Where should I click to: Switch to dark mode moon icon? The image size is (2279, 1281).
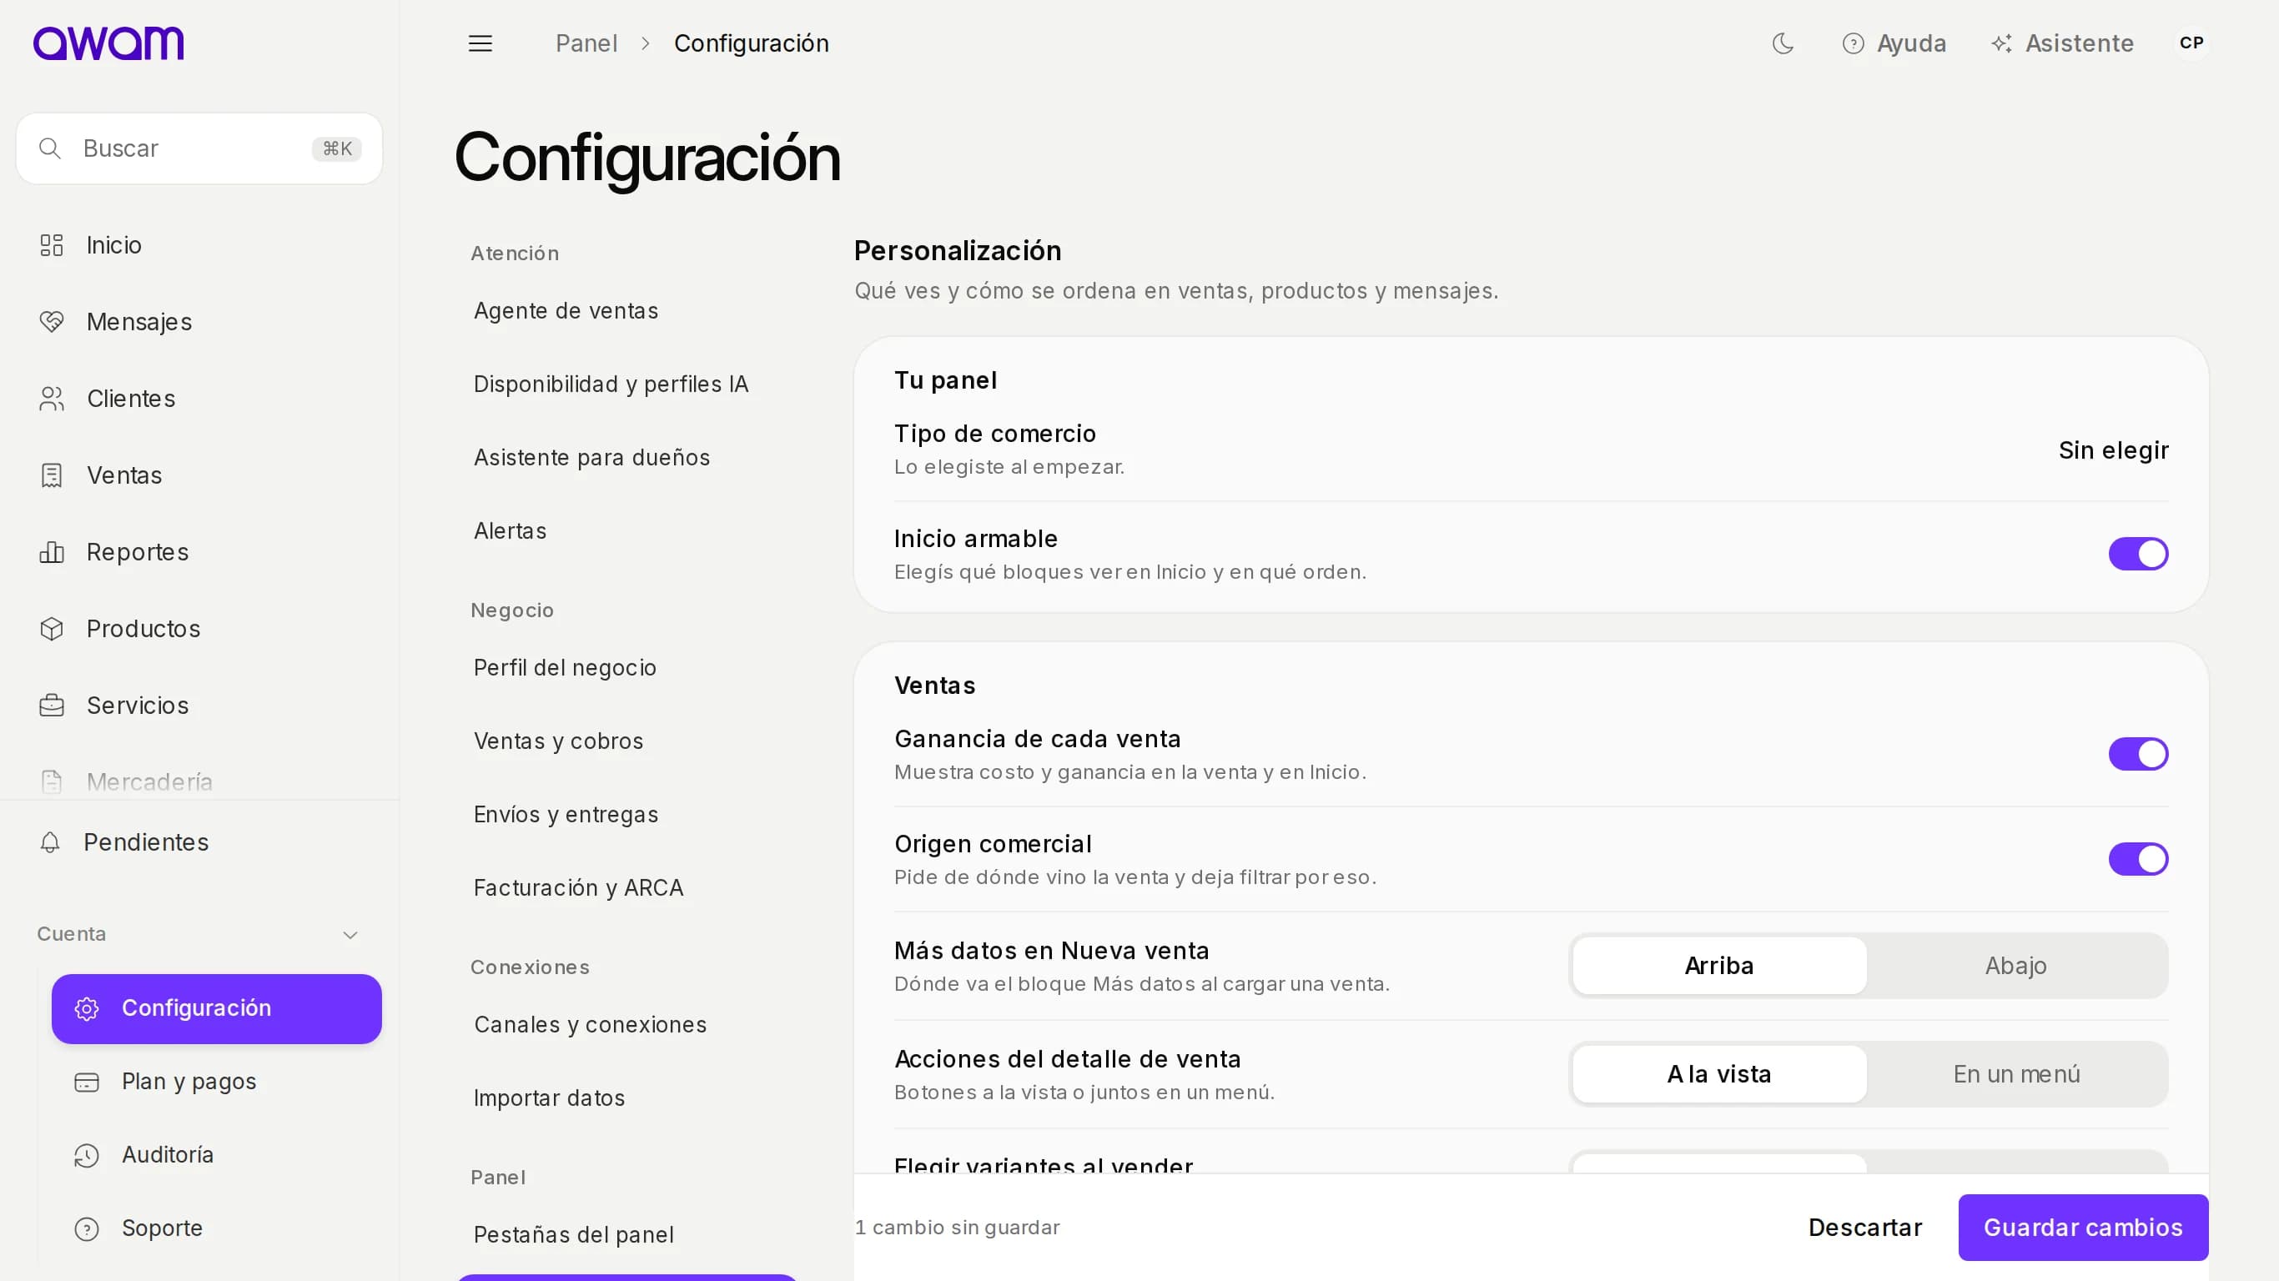(x=1783, y=43)
